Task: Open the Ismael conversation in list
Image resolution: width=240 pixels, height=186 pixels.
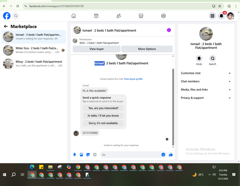Action: pos(34,37)
